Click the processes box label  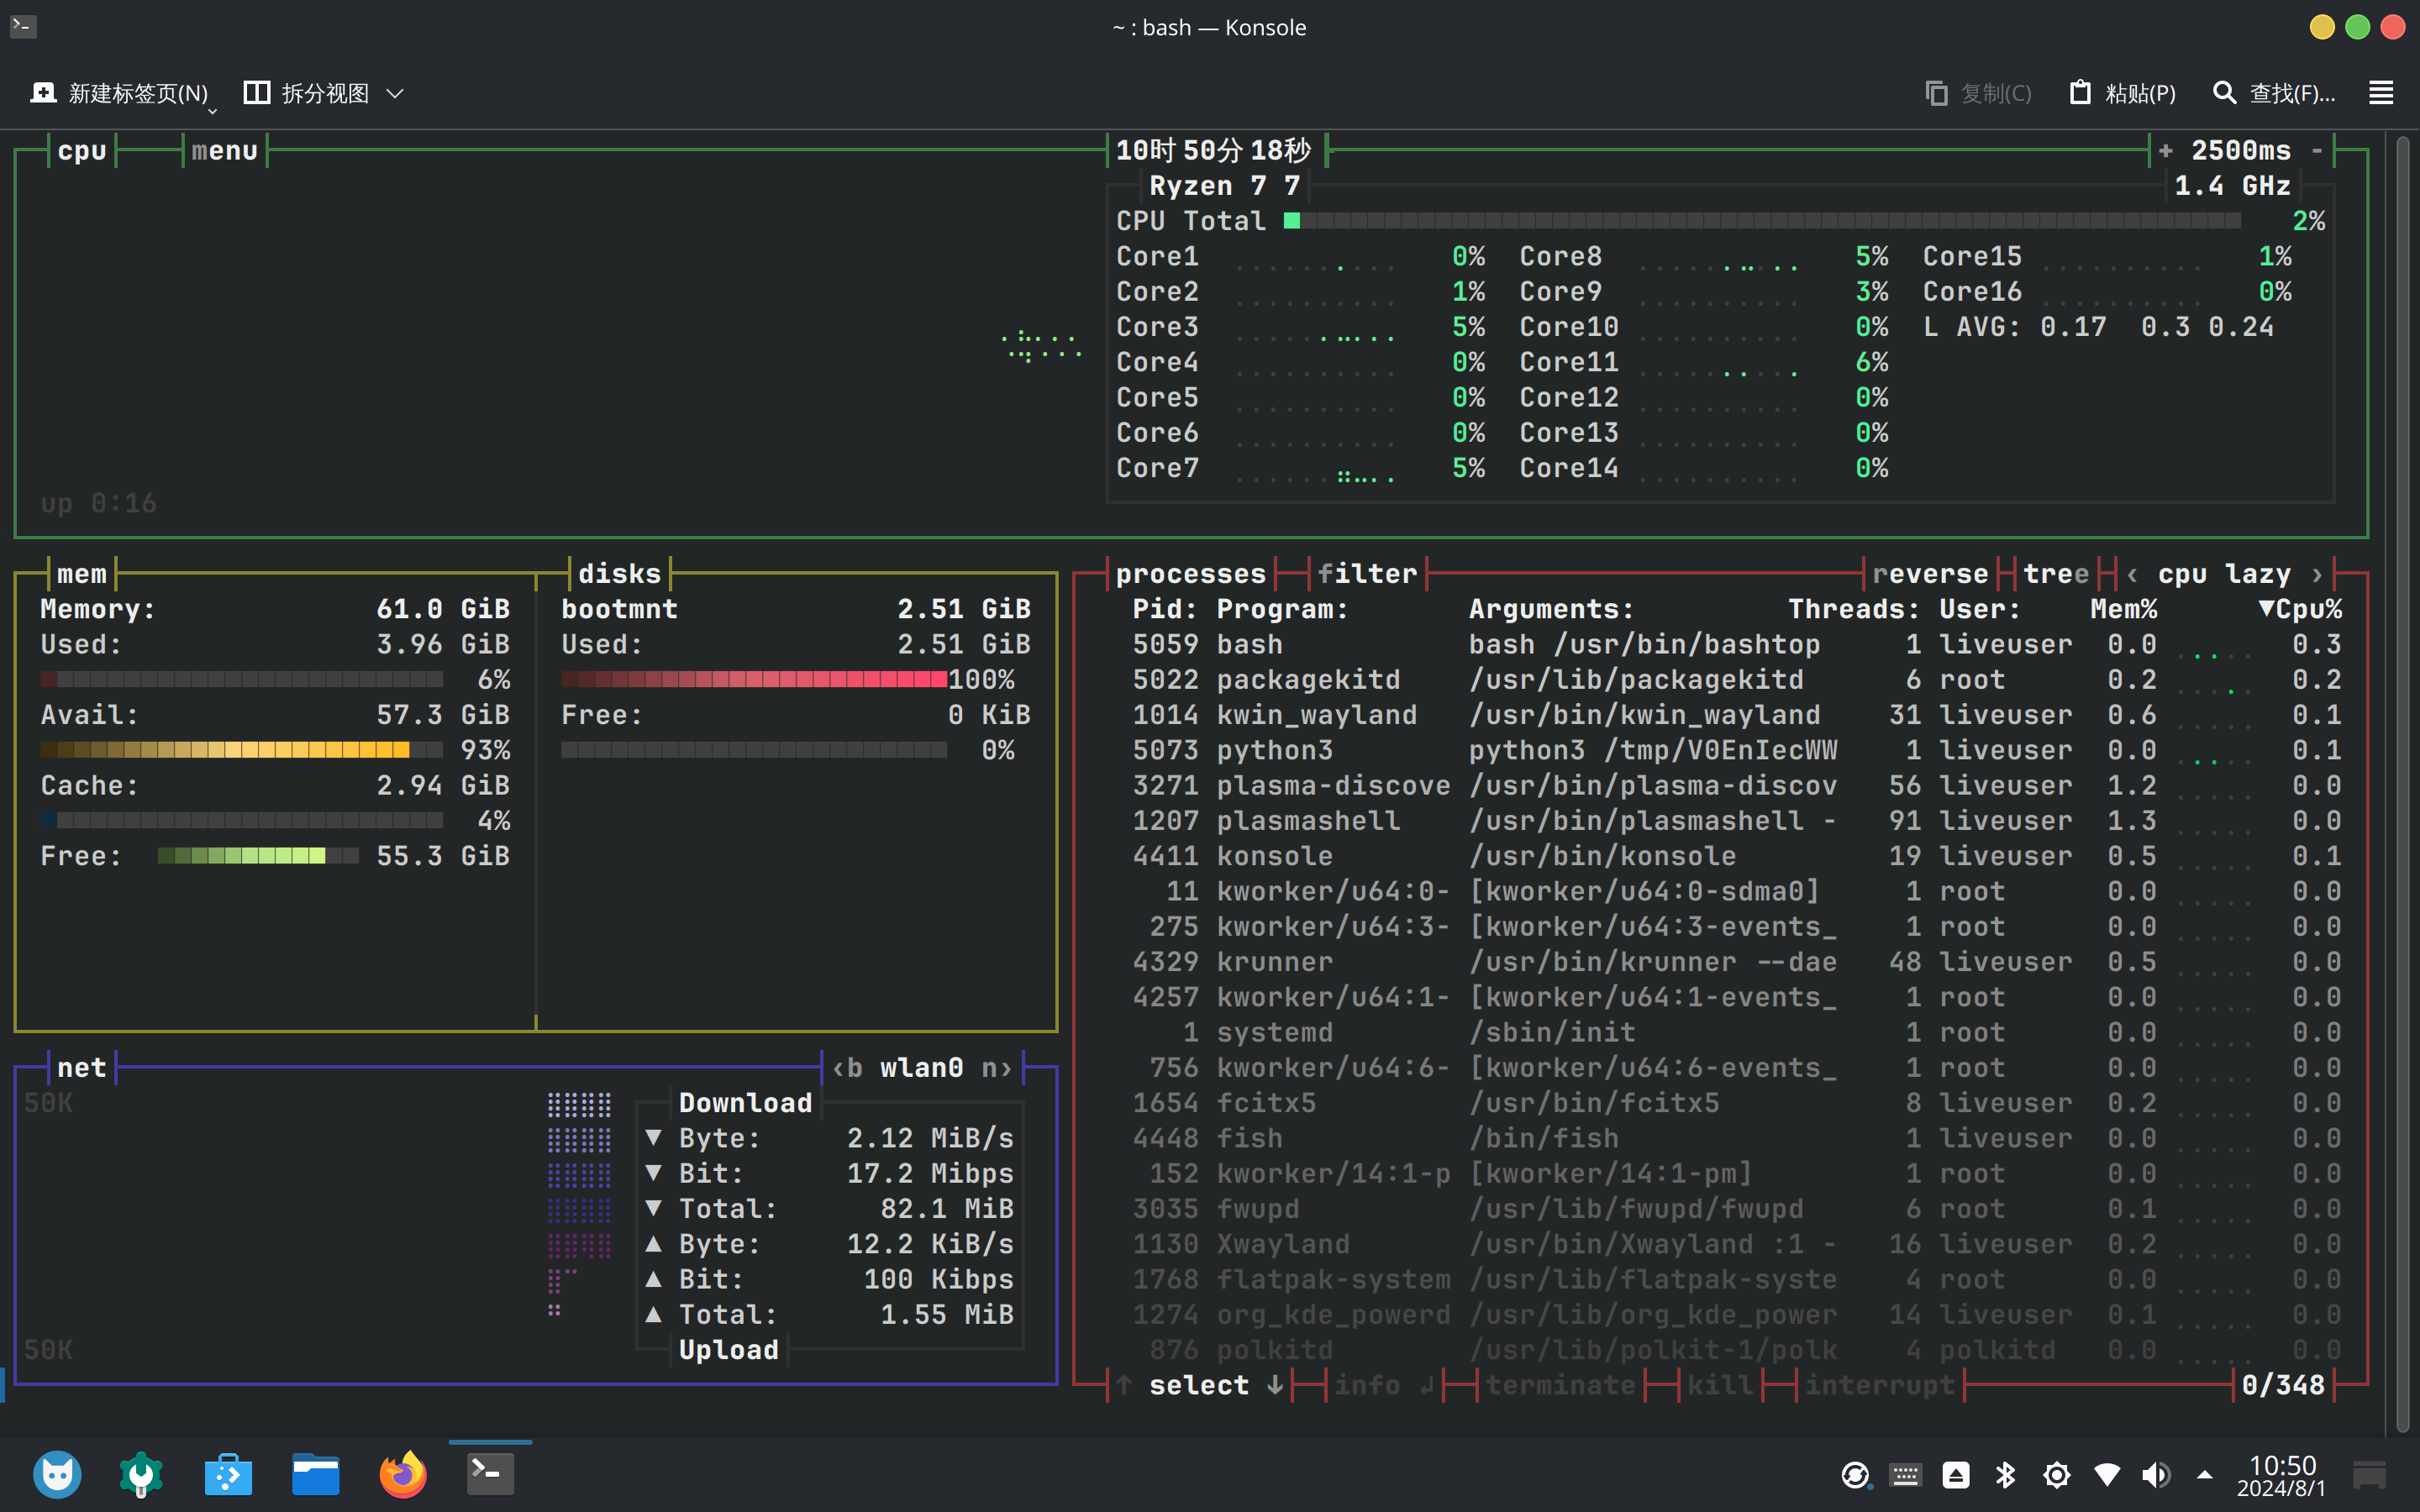point(1191,574)
